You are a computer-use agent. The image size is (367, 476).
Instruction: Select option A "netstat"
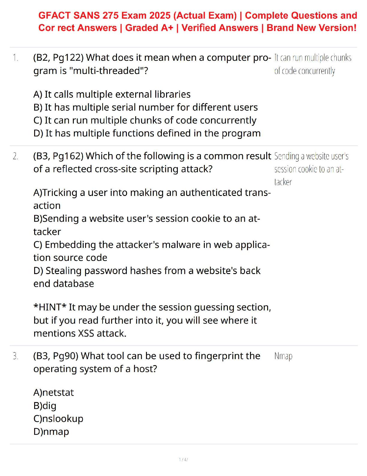click(x=54, y=392)
